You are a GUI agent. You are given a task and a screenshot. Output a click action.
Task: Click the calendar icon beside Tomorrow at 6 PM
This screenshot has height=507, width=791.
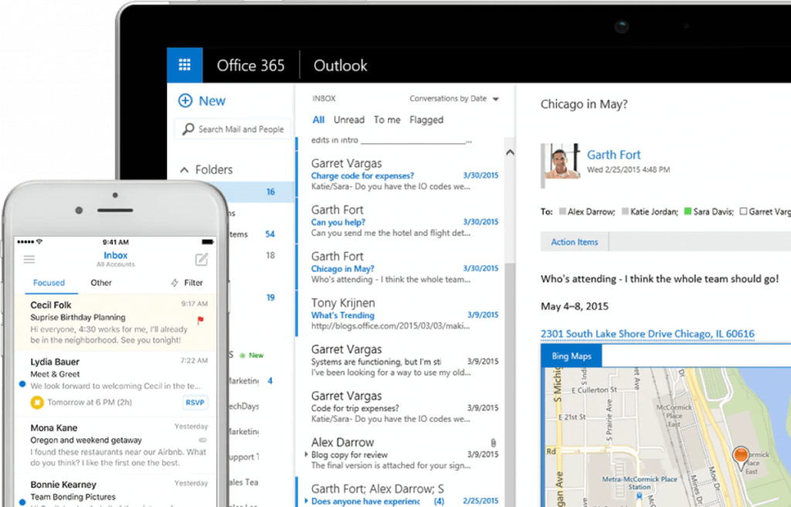tap(37, 403)
